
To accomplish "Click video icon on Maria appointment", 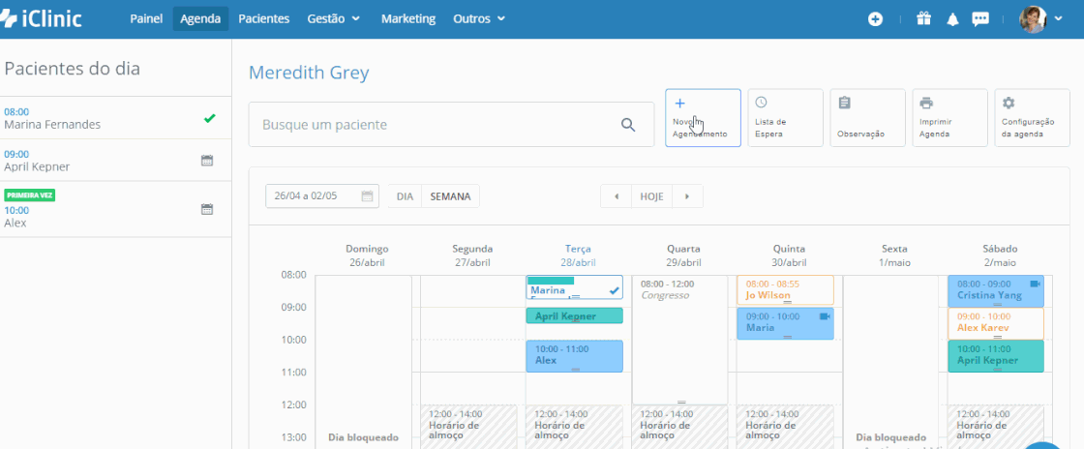I will pos(824,316).
